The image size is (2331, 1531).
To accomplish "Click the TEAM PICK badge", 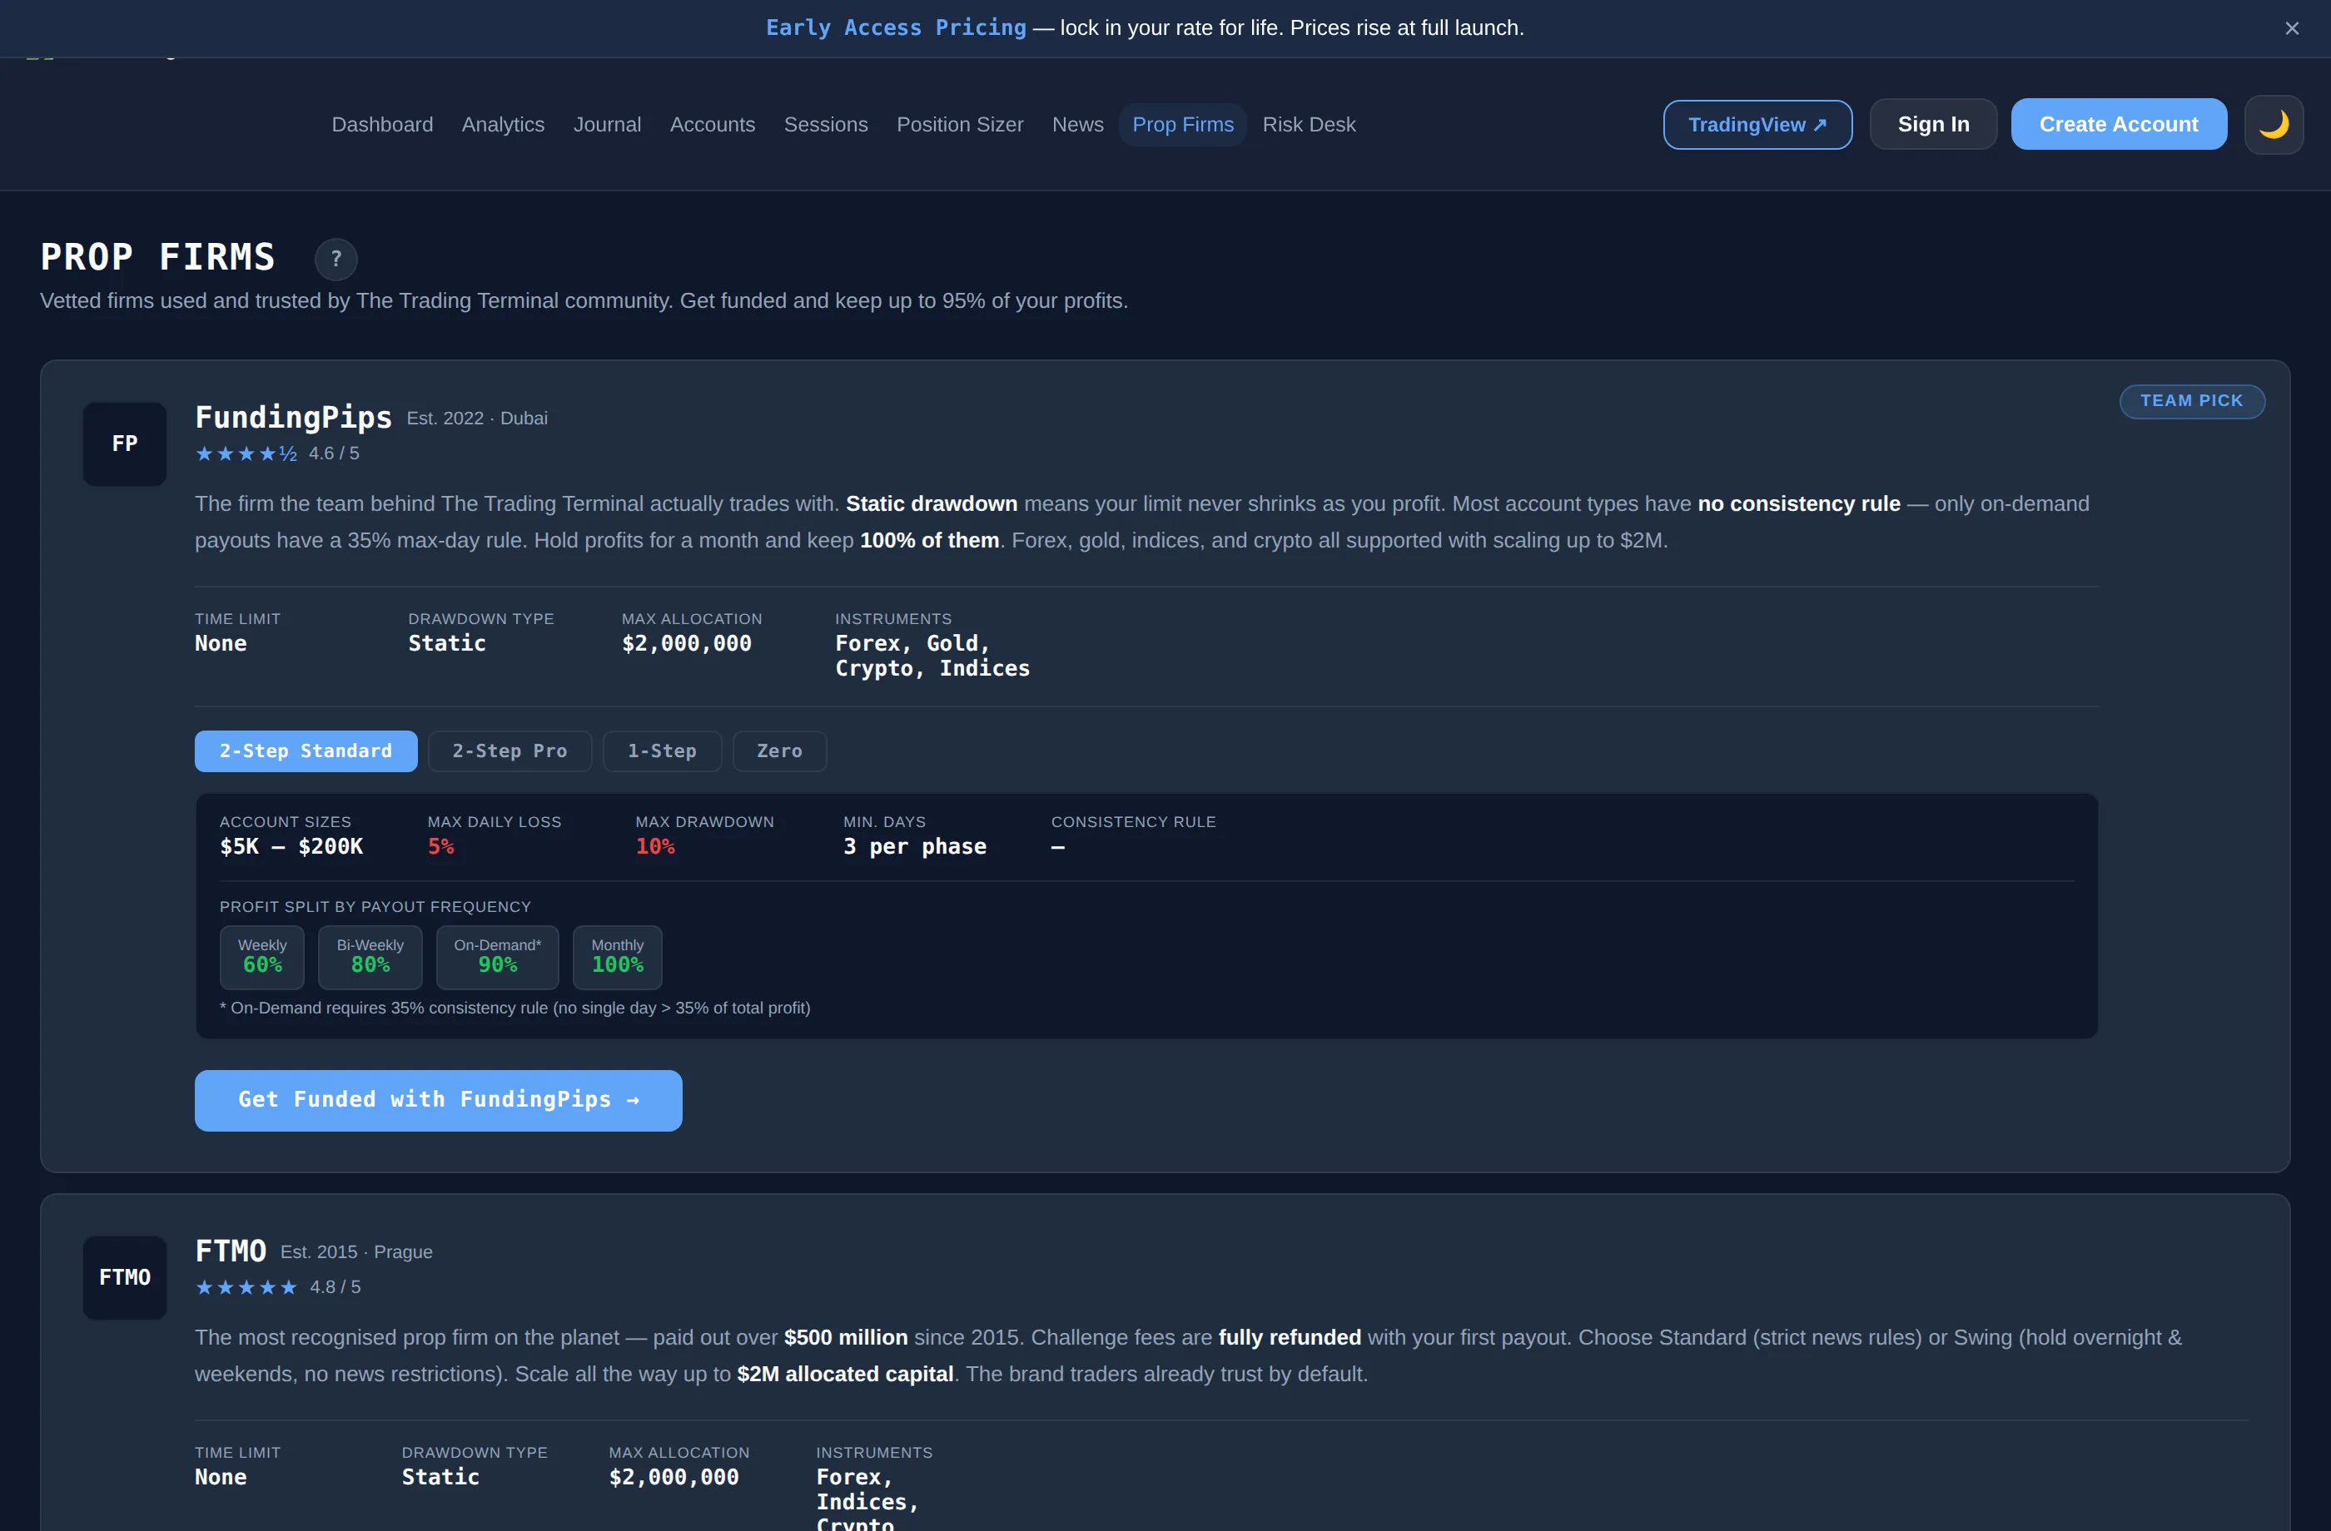I will coord(2192,401).
